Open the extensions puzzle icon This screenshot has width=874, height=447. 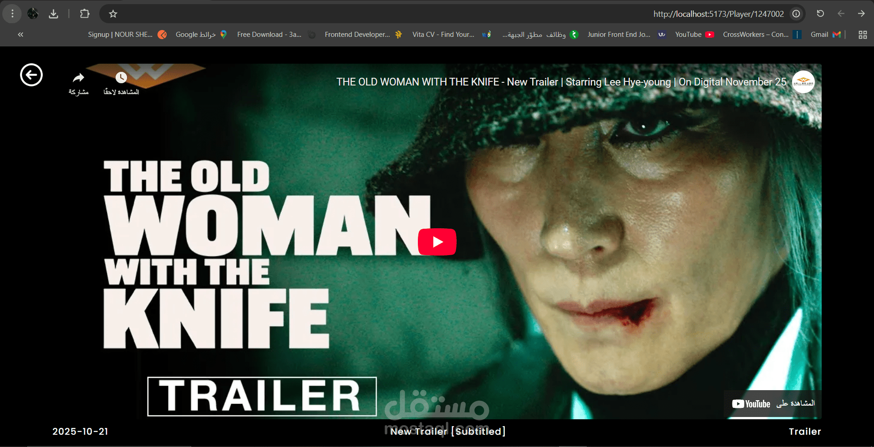85,14
